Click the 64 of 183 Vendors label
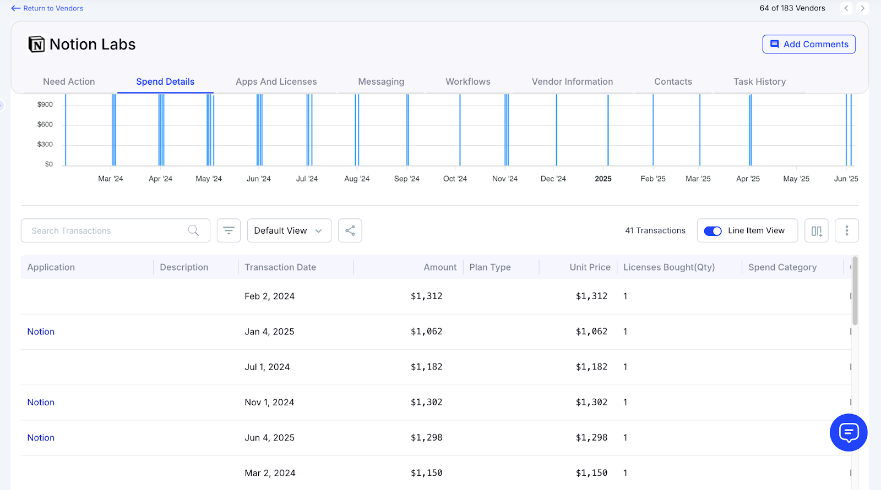This screenshot has width=881, height=490. (x=792, y=8)
